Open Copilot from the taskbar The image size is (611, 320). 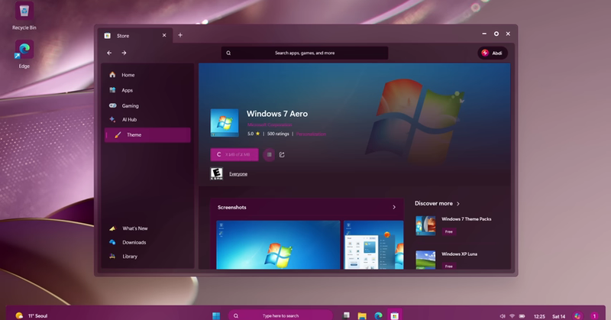point(577,315)
